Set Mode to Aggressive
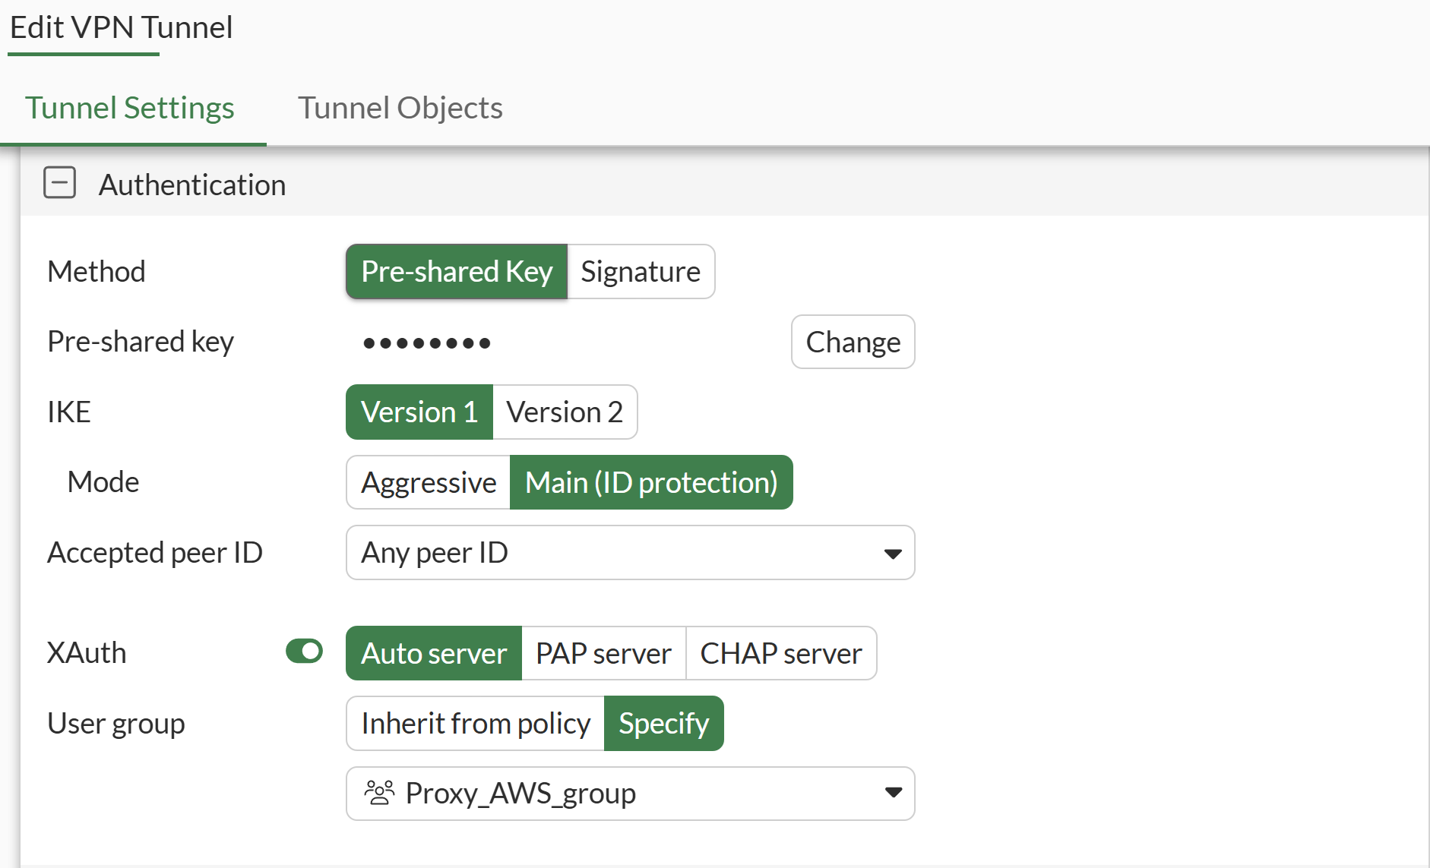Viewport: 1430px width, 868px height. click(428, 483)
